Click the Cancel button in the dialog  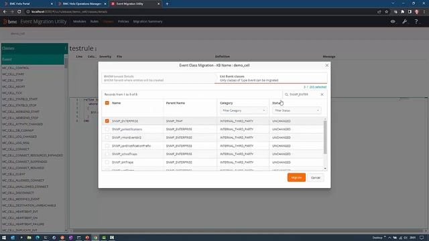tap(316, 177)
